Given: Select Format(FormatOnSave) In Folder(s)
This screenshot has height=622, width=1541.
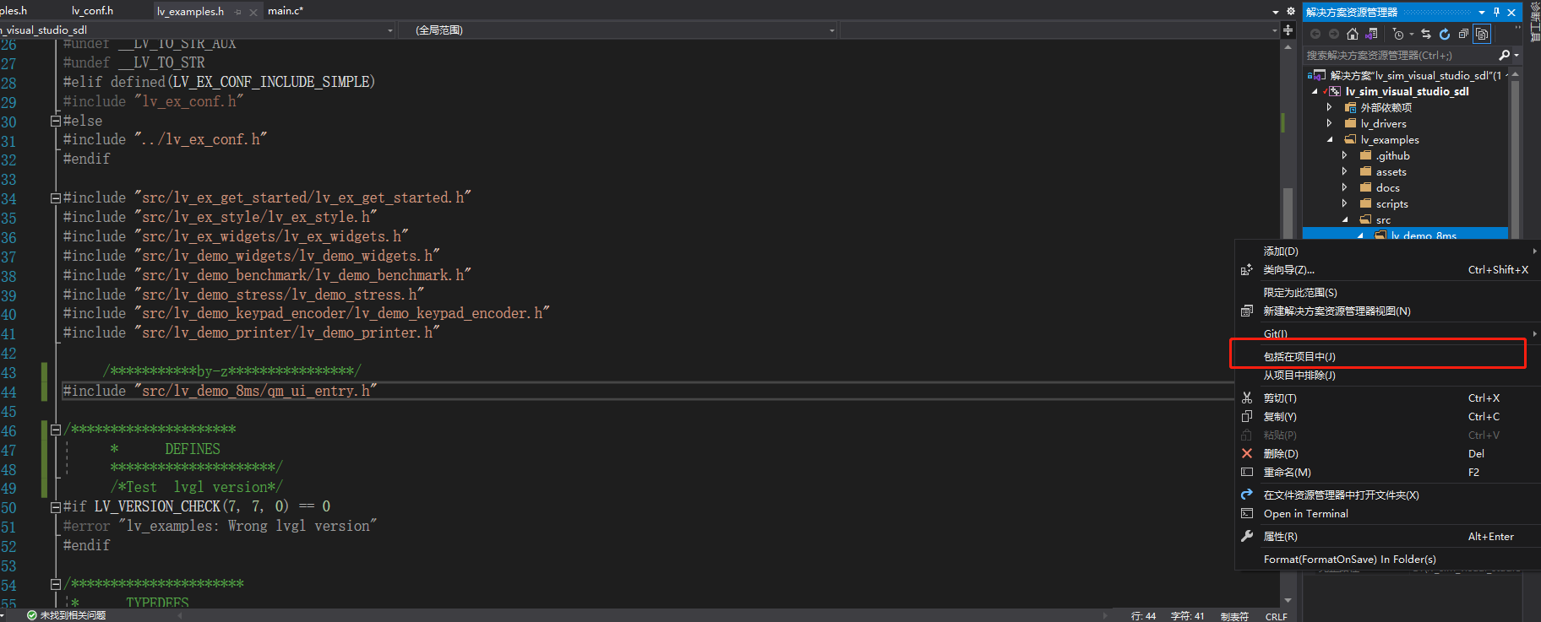Looking at the screenshot, I should coord(1387,559).
